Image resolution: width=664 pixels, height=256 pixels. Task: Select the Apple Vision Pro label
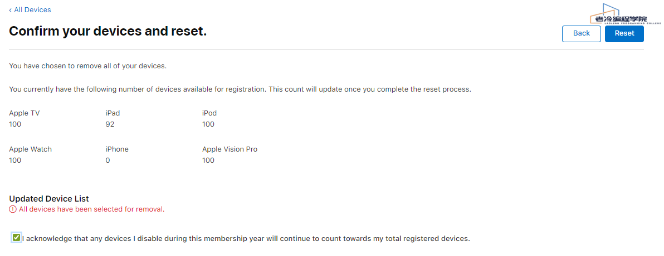[x=230, y=149]
